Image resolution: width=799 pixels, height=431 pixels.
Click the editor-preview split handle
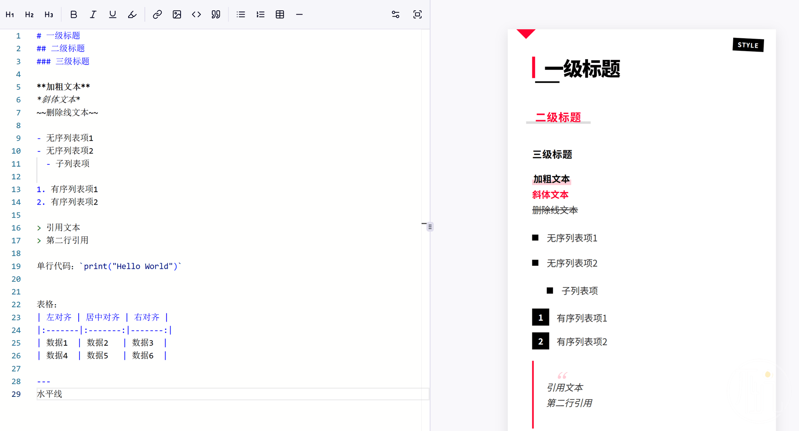(430, 227)
